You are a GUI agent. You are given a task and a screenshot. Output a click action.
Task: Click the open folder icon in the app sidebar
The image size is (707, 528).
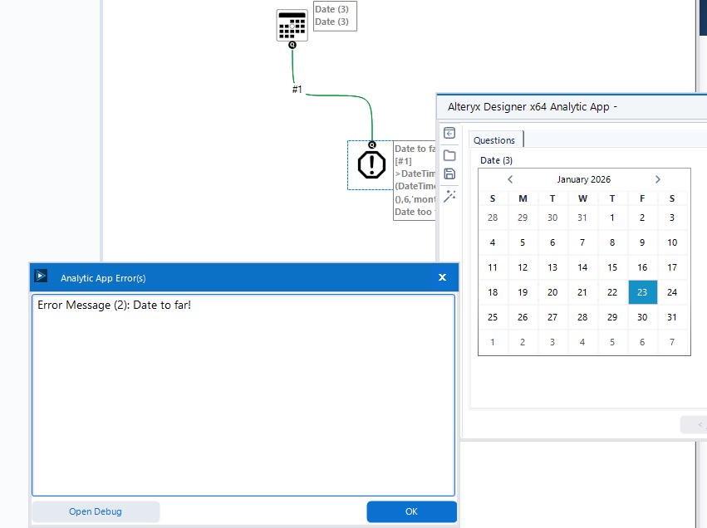tap(449, 154)
